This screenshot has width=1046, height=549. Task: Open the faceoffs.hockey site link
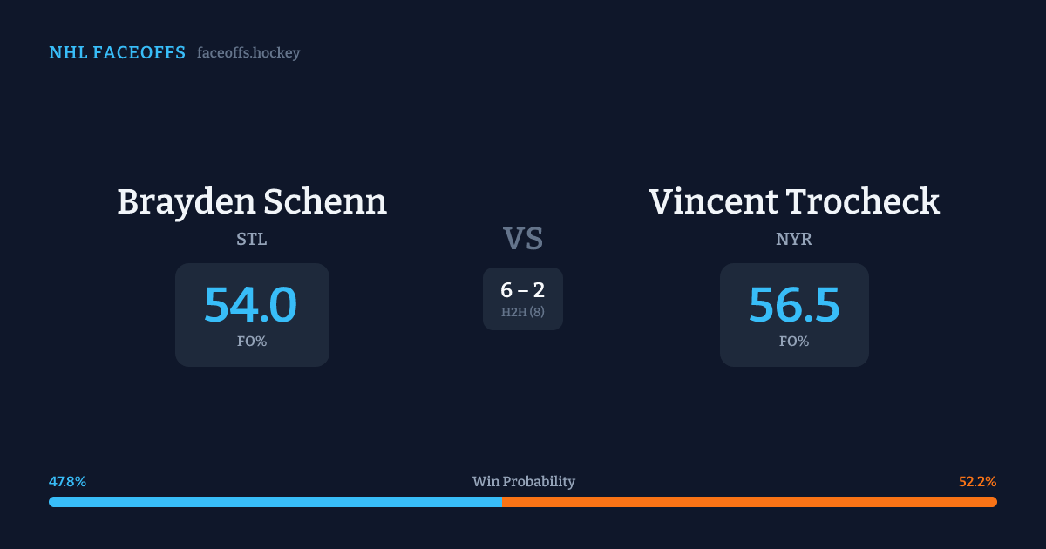tap(248, 53)
